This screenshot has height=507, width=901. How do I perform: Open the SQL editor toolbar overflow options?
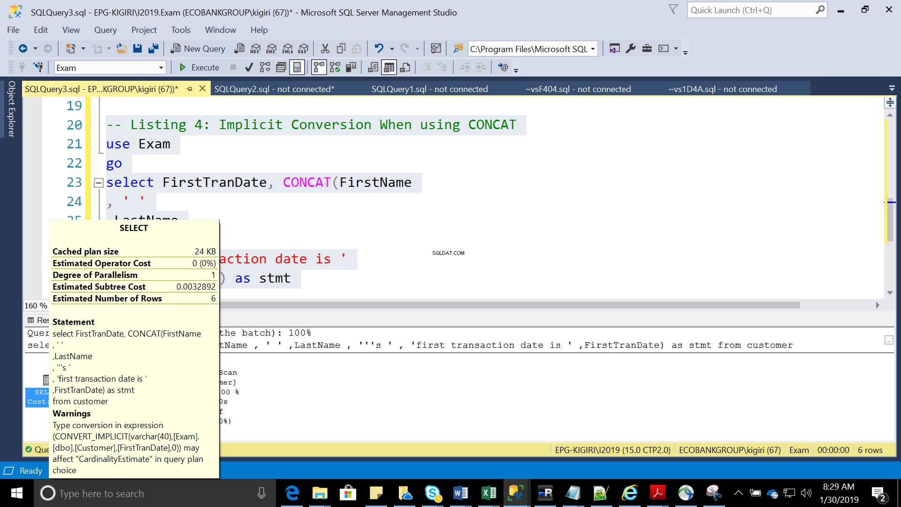tap(516, 70)
